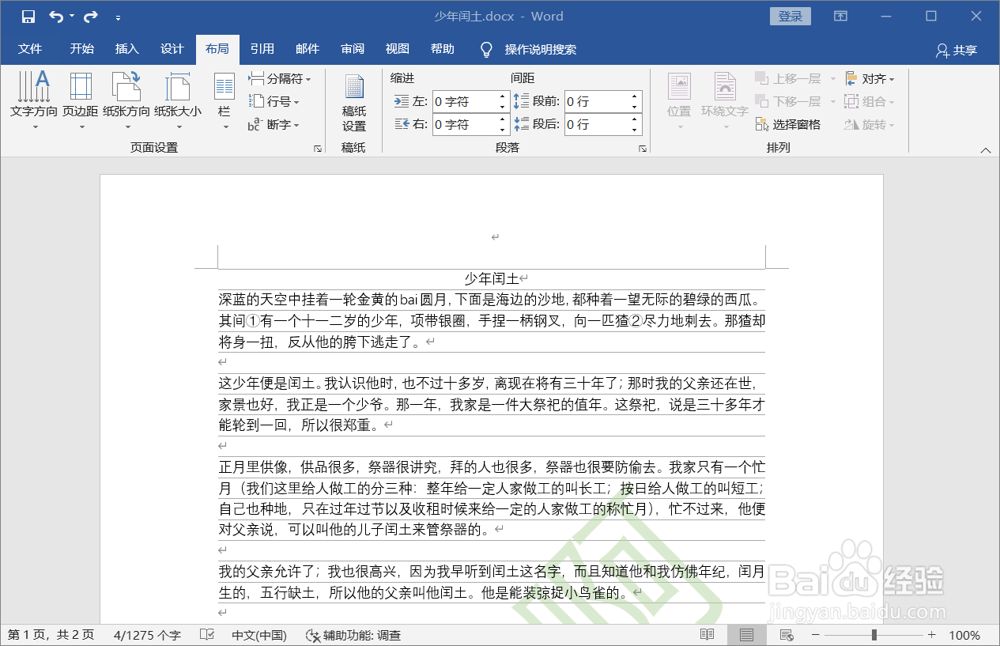Switch to Print Layout view
The image size is (1000, 646).
point(746,635)
